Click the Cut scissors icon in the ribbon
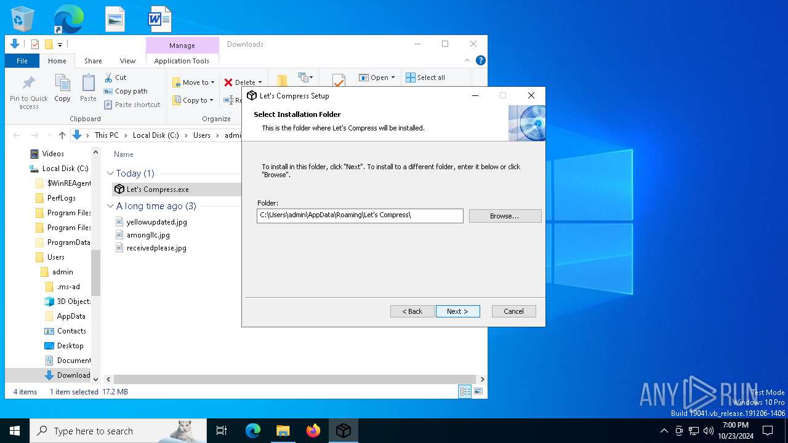 [x=108, y=78]
